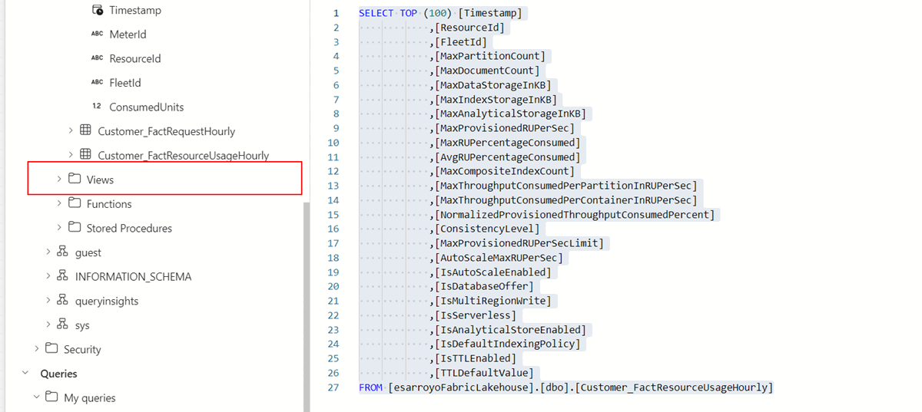Screen dimensions: 922x412
Task: Click line number 14 in the gutter
Action: [x=333, y=200]
